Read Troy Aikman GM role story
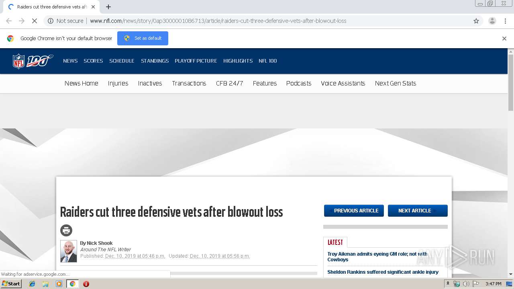The width and height of the screenshot is (514, 289). 377,257
